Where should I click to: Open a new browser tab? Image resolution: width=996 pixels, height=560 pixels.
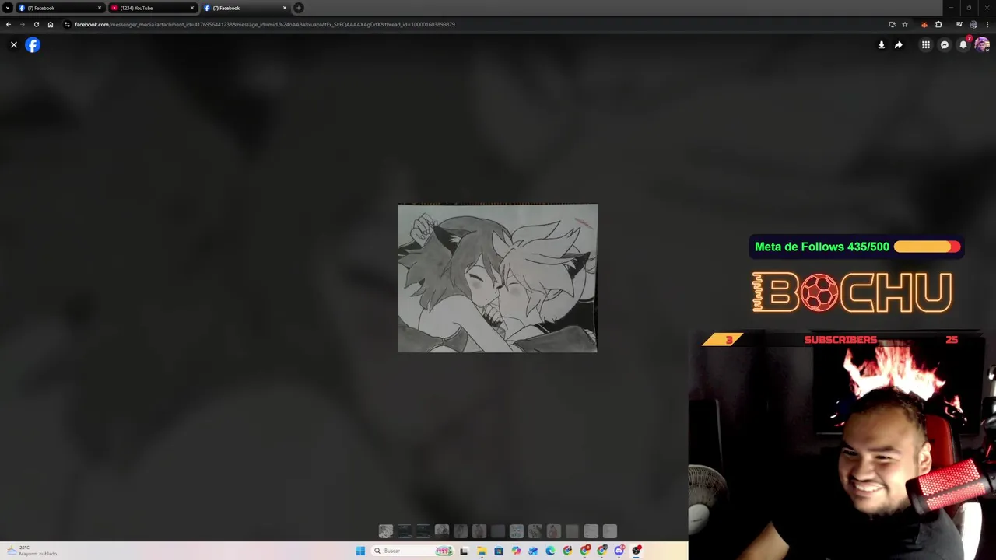pos(299,8)
